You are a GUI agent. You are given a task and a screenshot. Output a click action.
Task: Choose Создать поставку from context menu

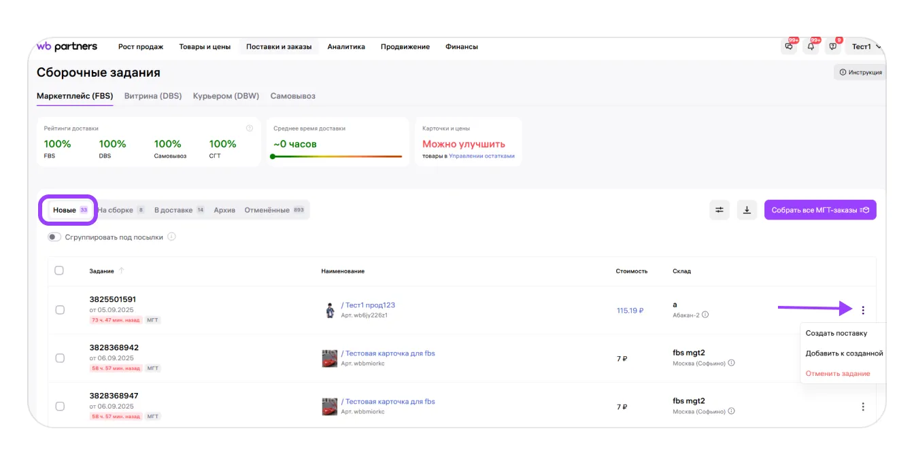point(836,333)
